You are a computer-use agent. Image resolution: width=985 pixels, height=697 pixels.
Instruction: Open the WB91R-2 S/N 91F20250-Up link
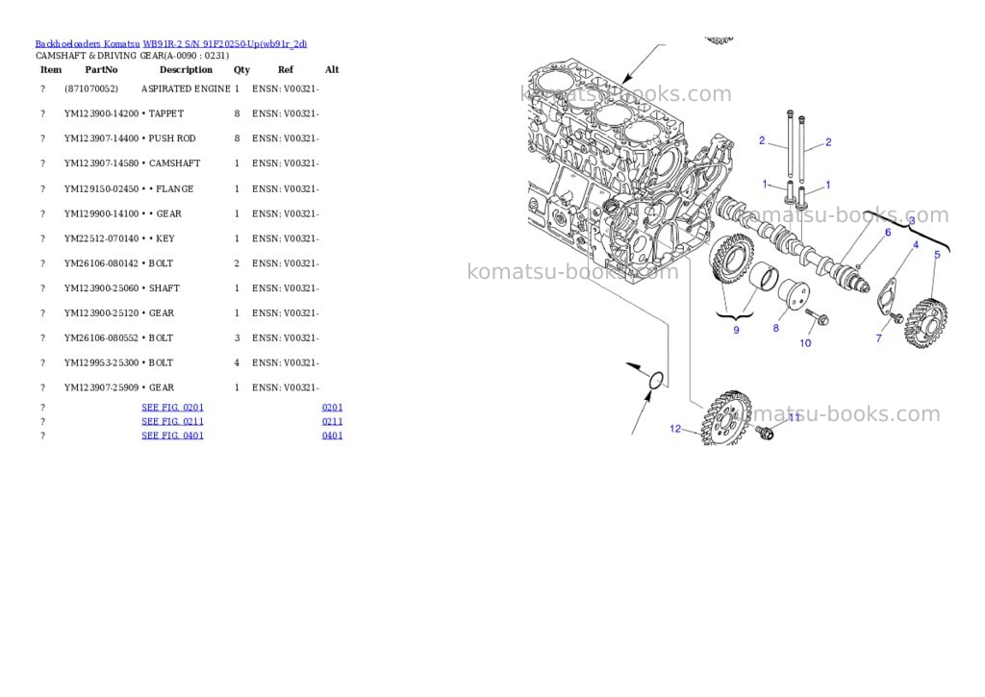pos(225,44)
